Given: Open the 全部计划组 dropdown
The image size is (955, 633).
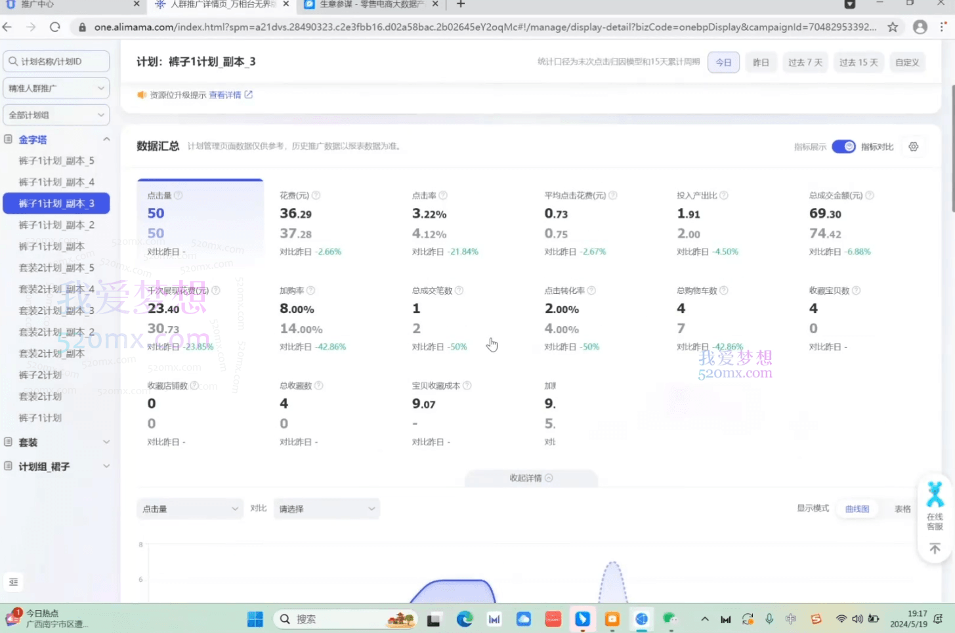Looking at the screenshot, I should [56, 115].
